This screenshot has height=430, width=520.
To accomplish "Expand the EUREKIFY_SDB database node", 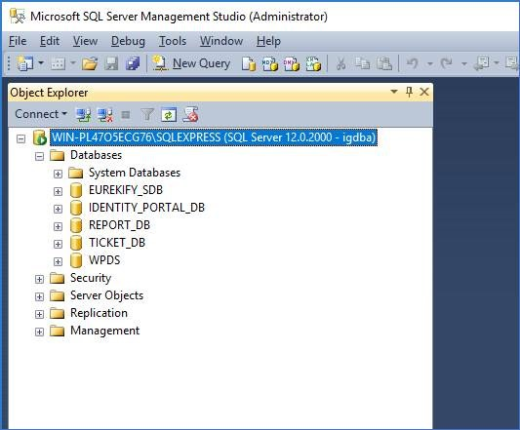I will pos(58,191).
